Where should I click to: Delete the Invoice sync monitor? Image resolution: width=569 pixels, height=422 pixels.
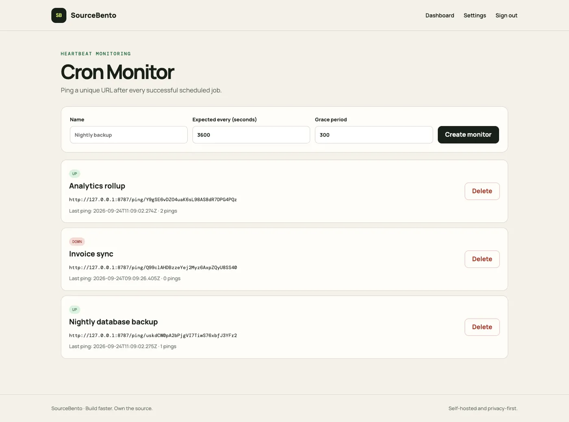point(482,259)
